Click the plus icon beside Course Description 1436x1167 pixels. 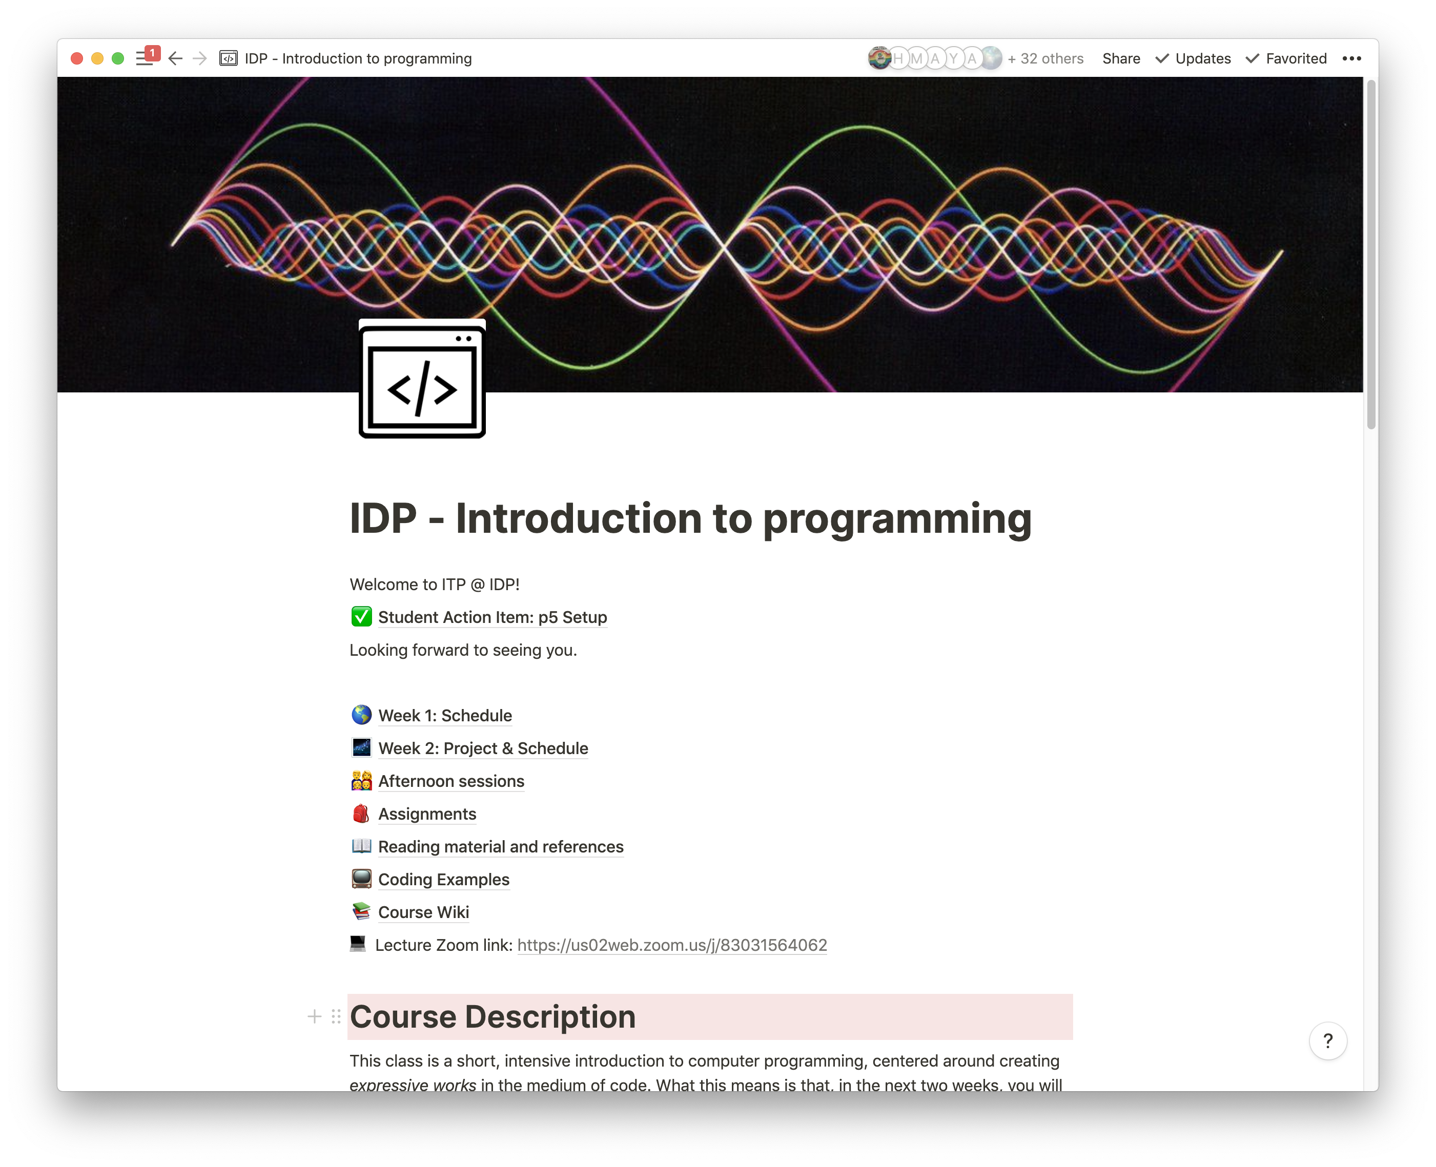314,1016
